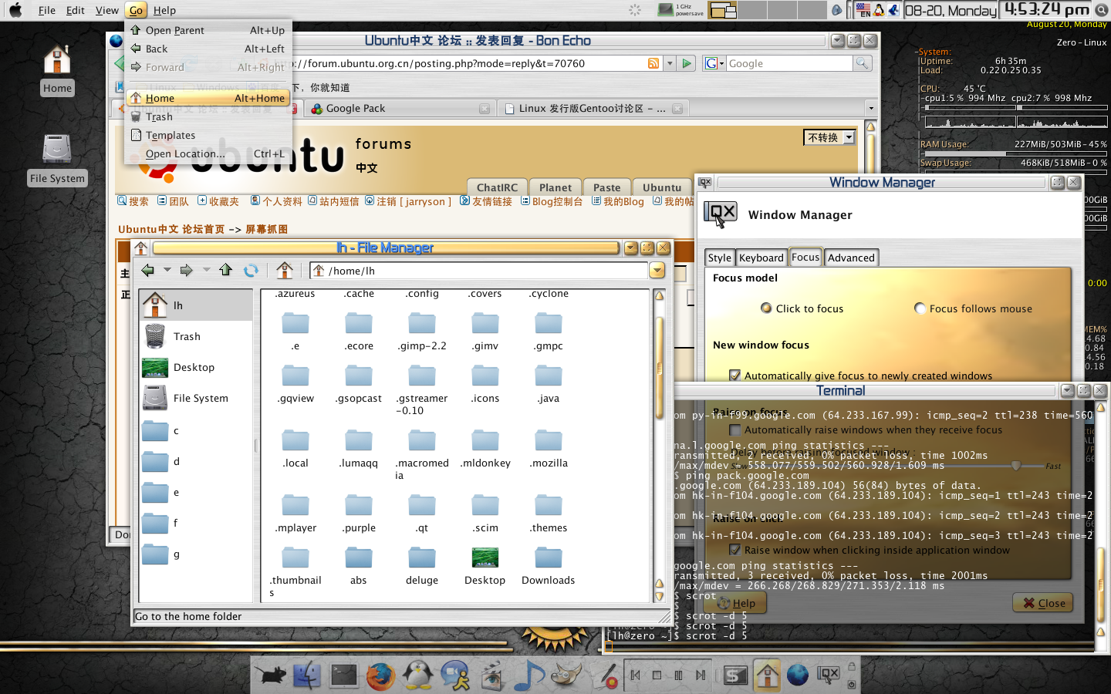Open the home folder icon in dock

(767, 675)
